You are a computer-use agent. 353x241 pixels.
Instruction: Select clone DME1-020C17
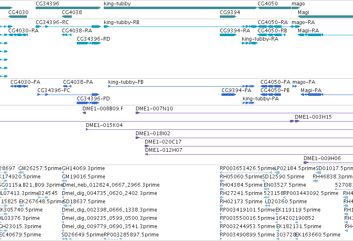pyautogui.click(x=249, y=146)
